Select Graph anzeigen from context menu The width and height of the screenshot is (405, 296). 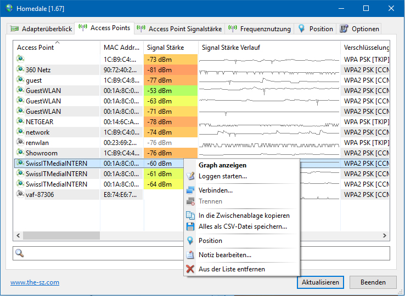pyautogui.click(x=222, y=165)
